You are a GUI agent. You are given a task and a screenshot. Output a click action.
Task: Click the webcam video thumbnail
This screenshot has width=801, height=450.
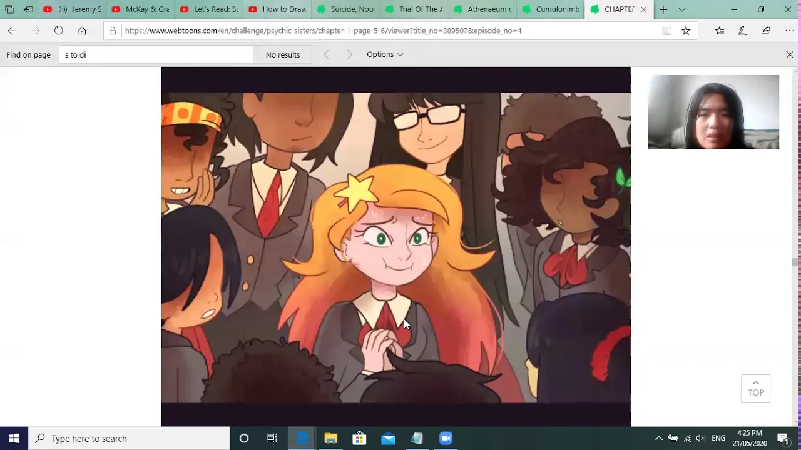tap(713, 112)
